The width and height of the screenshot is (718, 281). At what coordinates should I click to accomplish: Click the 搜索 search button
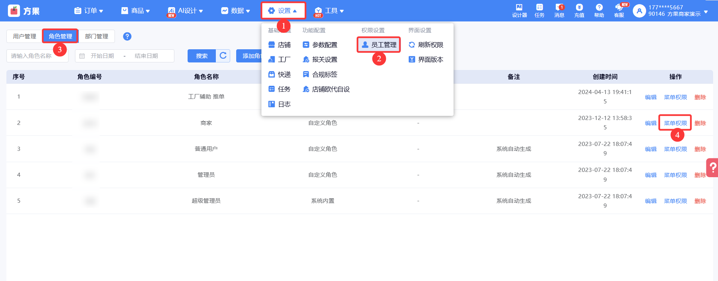(202, 56)
